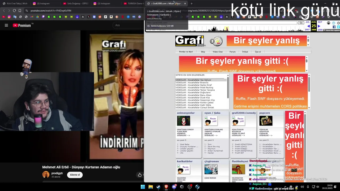This screenshot has width=340, height=191.
Task: Open the Üye ol menu item
Action: (258, 52)
